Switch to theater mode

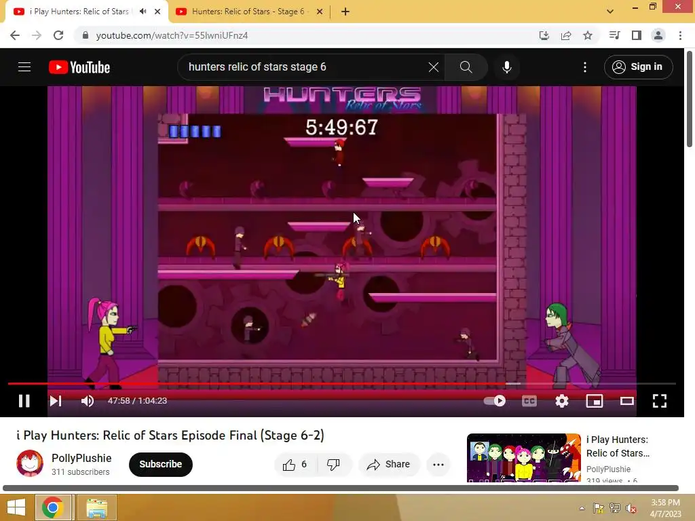click(626, 401)
